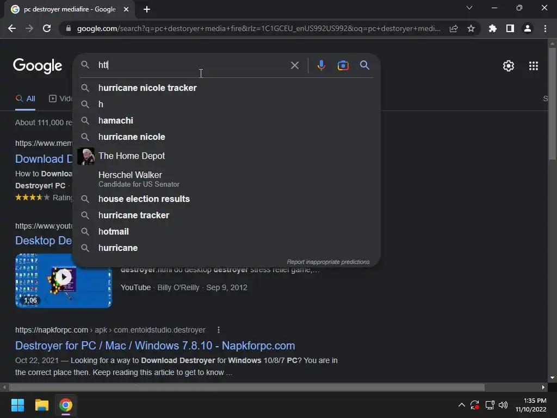Select suggestion hurricane nicole tracker
This screenshot has width=557, height=418.
pos(226,88)
